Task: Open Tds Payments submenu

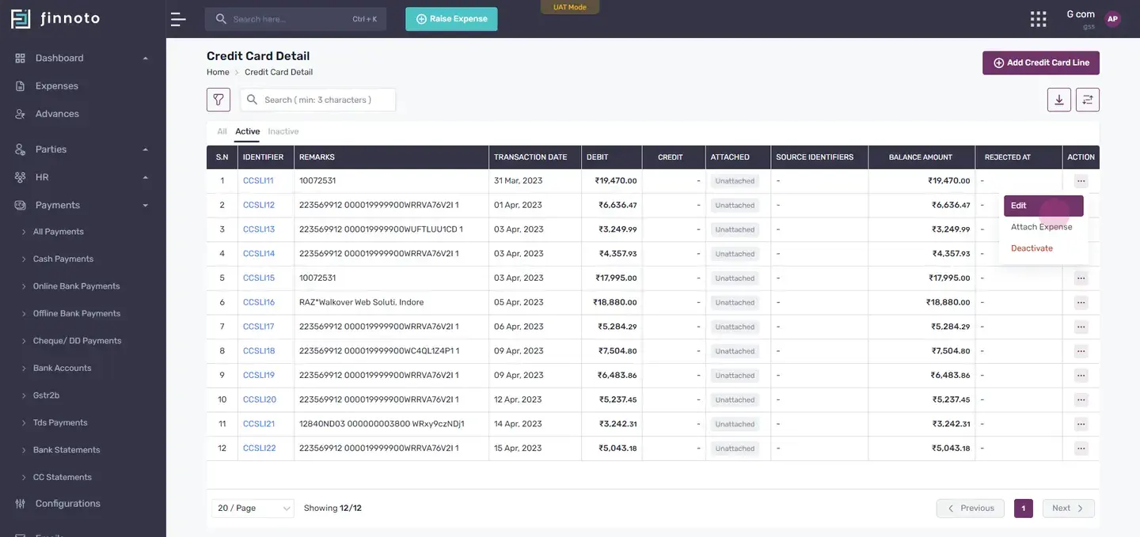Action: (x=60, y=422)
